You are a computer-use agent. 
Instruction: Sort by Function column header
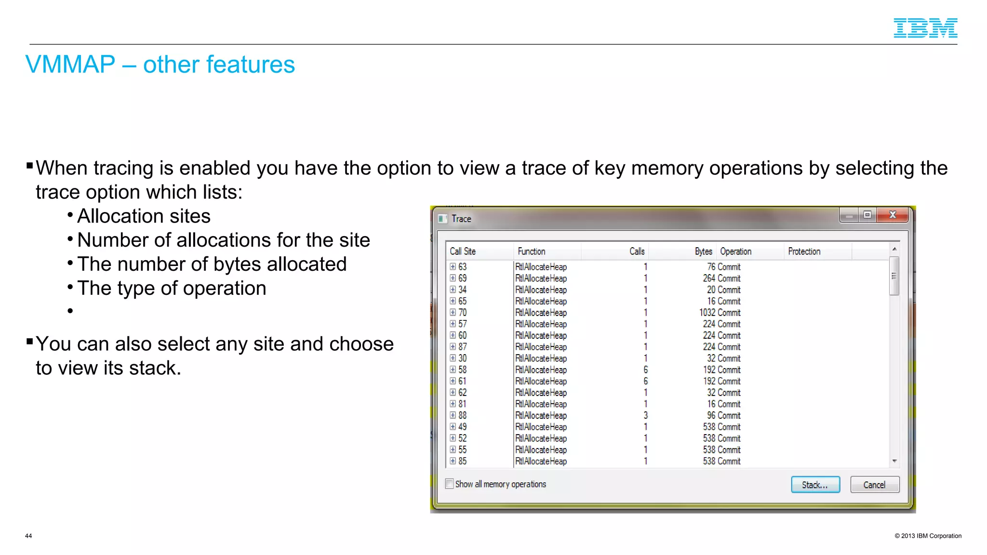coord(547,251)
